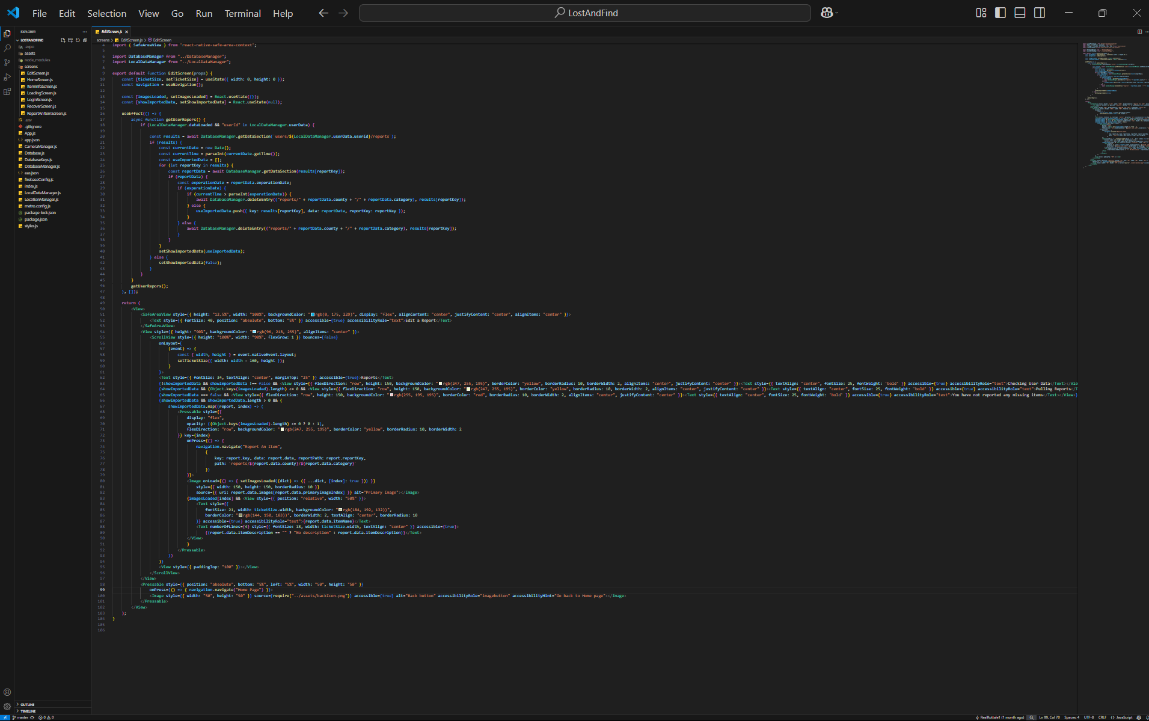Open DatabaseManager.js in Explorer
This screenshot has width=1149, height=721.
(x=42, y=167)
